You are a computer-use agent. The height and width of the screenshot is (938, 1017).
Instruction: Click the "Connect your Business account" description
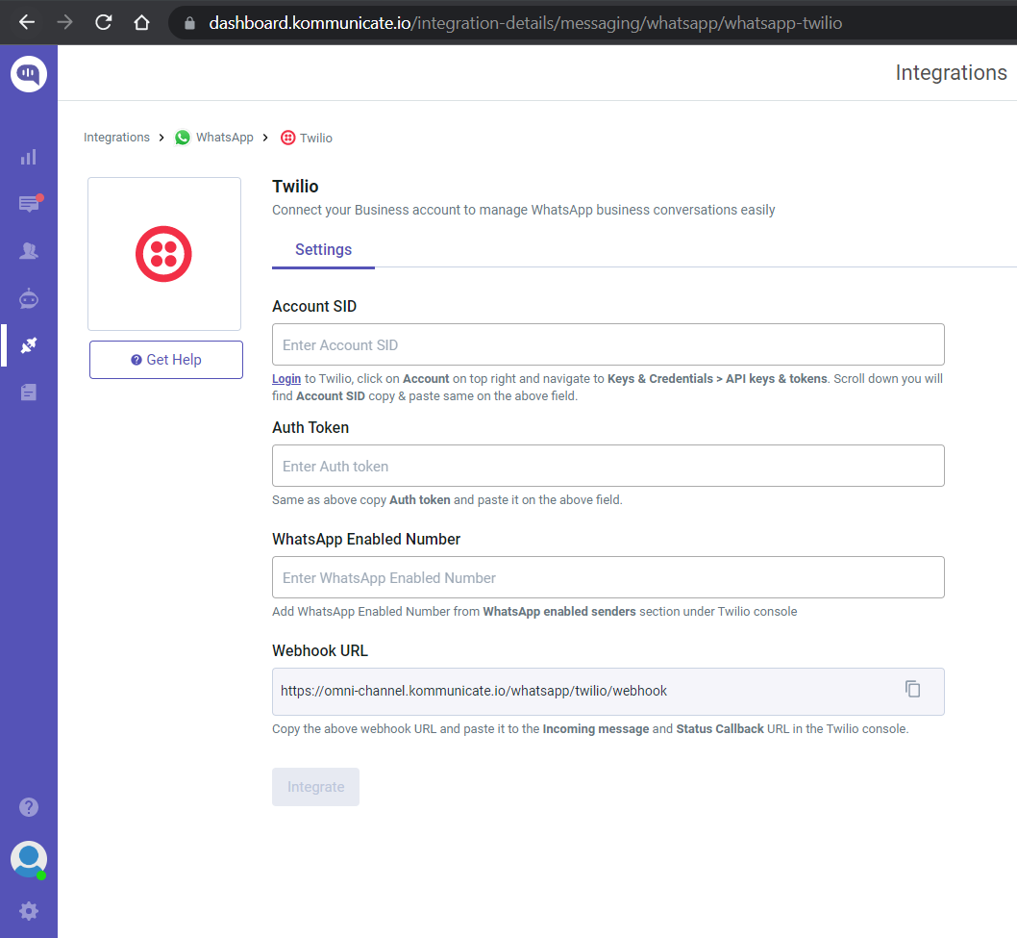524,211
